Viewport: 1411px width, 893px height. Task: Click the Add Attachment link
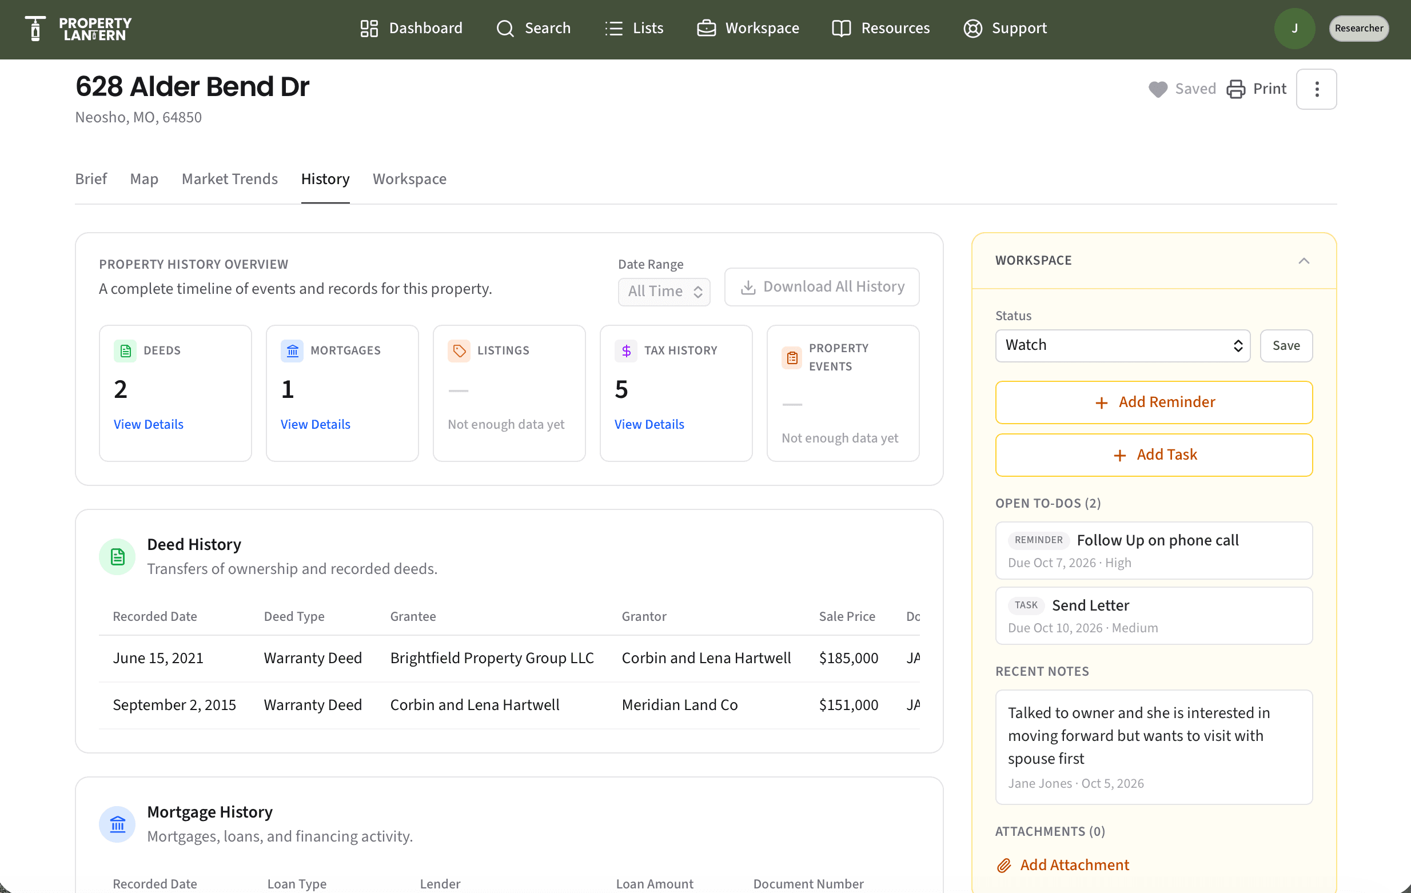click(1062, 865)
